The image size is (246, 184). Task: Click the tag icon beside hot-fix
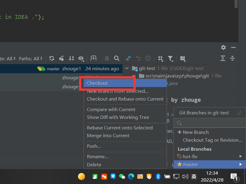(x=179, y=156)
